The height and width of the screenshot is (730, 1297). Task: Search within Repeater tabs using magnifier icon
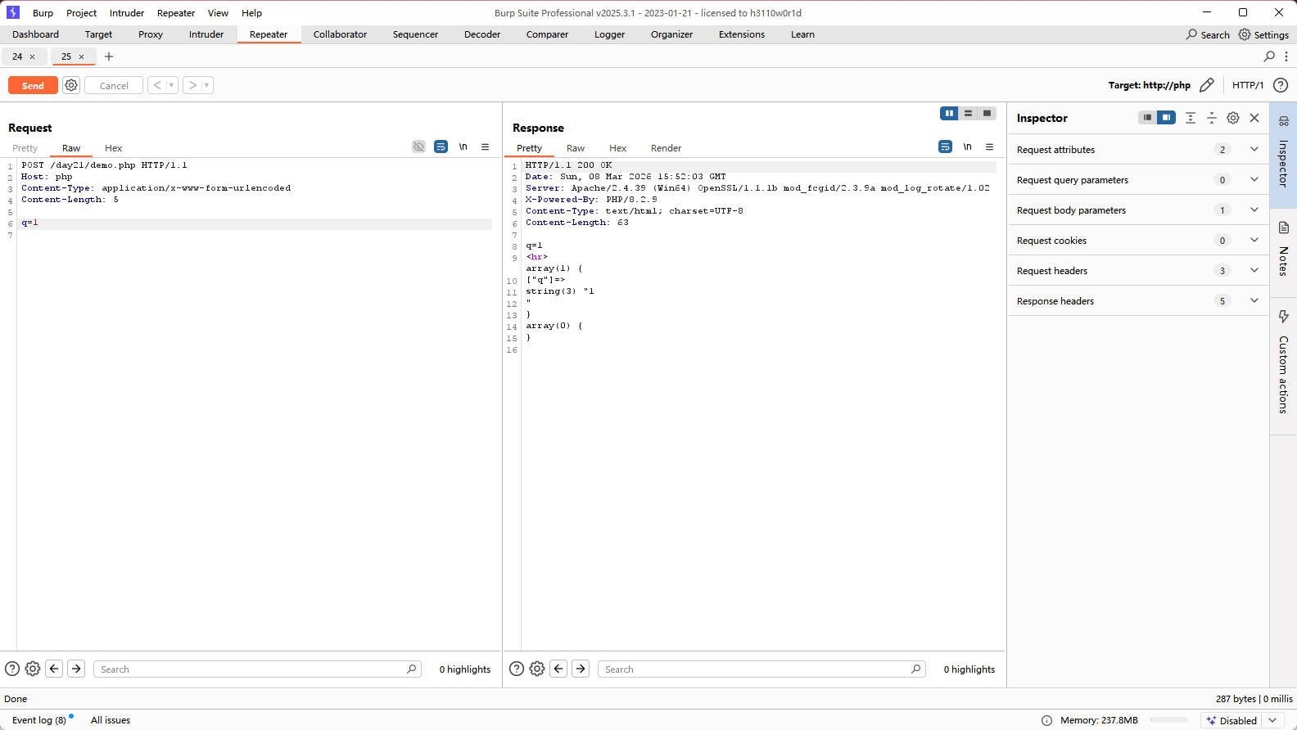click(x=1269, y=56)
